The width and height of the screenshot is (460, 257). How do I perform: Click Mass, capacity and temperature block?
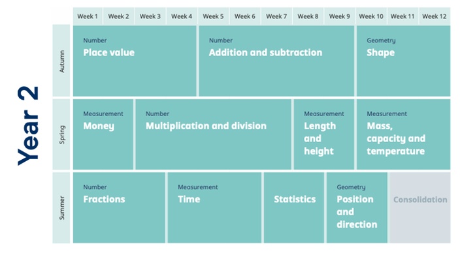(403, 134)
